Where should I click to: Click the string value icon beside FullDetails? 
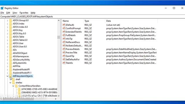coord(64,35)
